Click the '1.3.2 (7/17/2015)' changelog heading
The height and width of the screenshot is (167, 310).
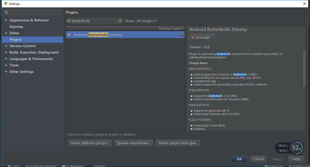pyautogui.click(x=200, y=120)
